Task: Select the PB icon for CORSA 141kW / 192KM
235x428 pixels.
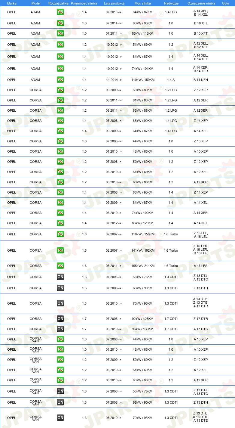Action: [x=60, y=250]
